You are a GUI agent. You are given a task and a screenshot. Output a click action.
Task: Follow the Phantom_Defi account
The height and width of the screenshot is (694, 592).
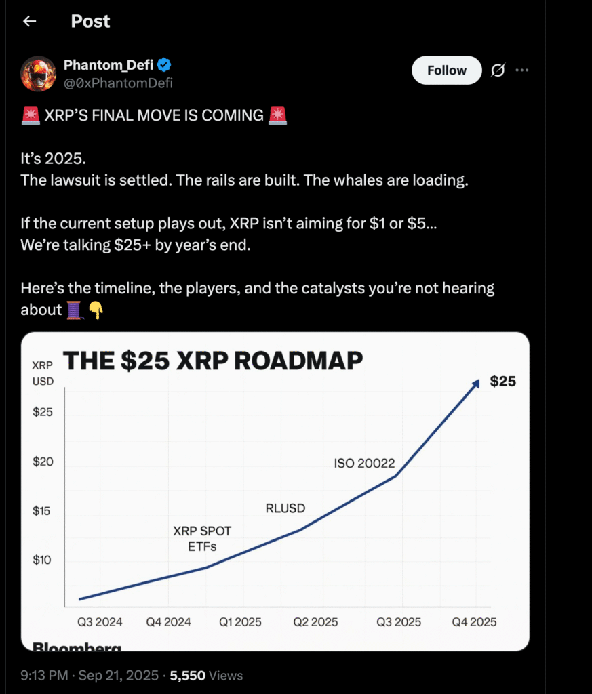446,70
